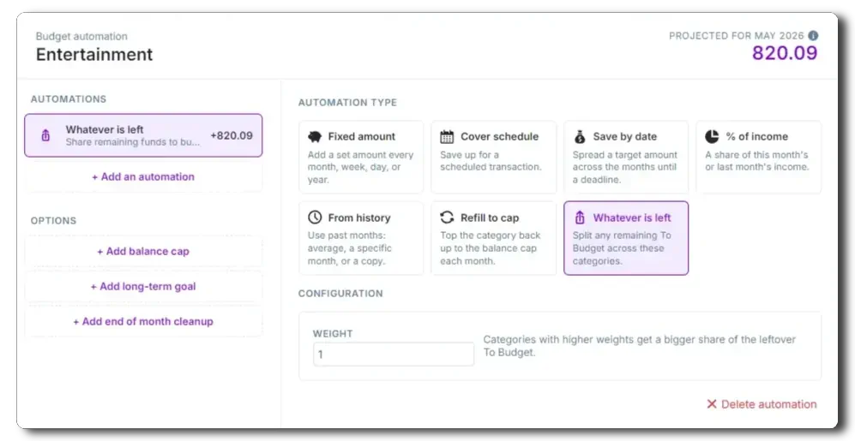Viewport: 855px width, 441px height.
Task: Click the Whatever is left card icon
Action: point(580,218)
